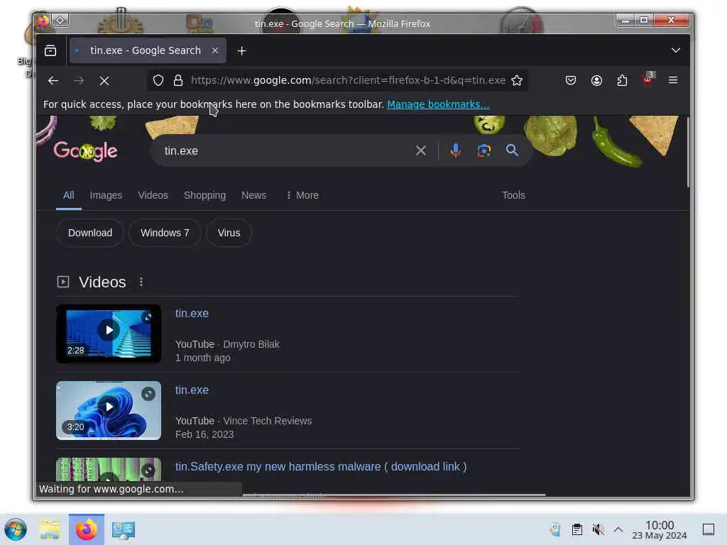Apply the Virus suggestion chip
Image resolution: width=727 pixels, height=545 pixels.
pos(229,233)
